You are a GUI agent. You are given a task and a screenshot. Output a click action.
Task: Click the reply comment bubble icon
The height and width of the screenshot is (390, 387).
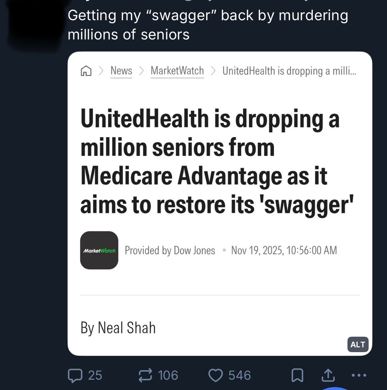76,375
